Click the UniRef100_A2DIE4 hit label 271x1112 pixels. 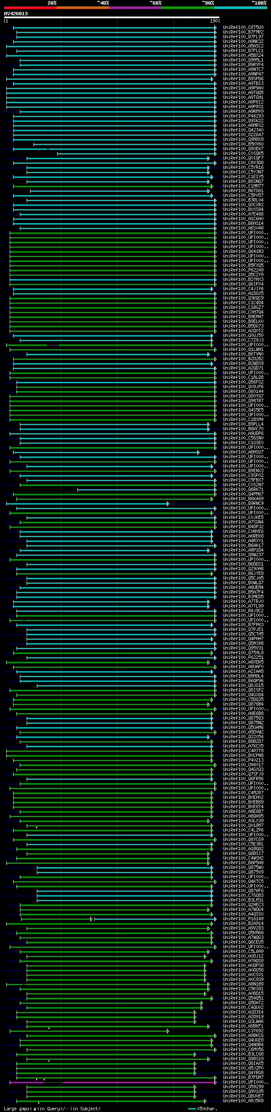point(243,1012)
